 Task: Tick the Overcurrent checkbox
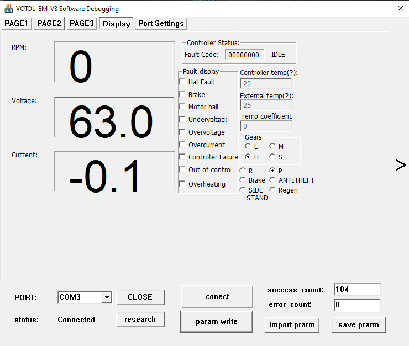click(x=182, y=145)
